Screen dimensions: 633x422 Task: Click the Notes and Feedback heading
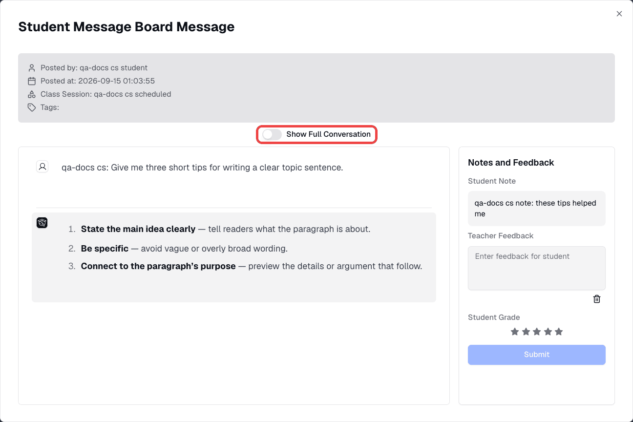click(x=511, y=163)
